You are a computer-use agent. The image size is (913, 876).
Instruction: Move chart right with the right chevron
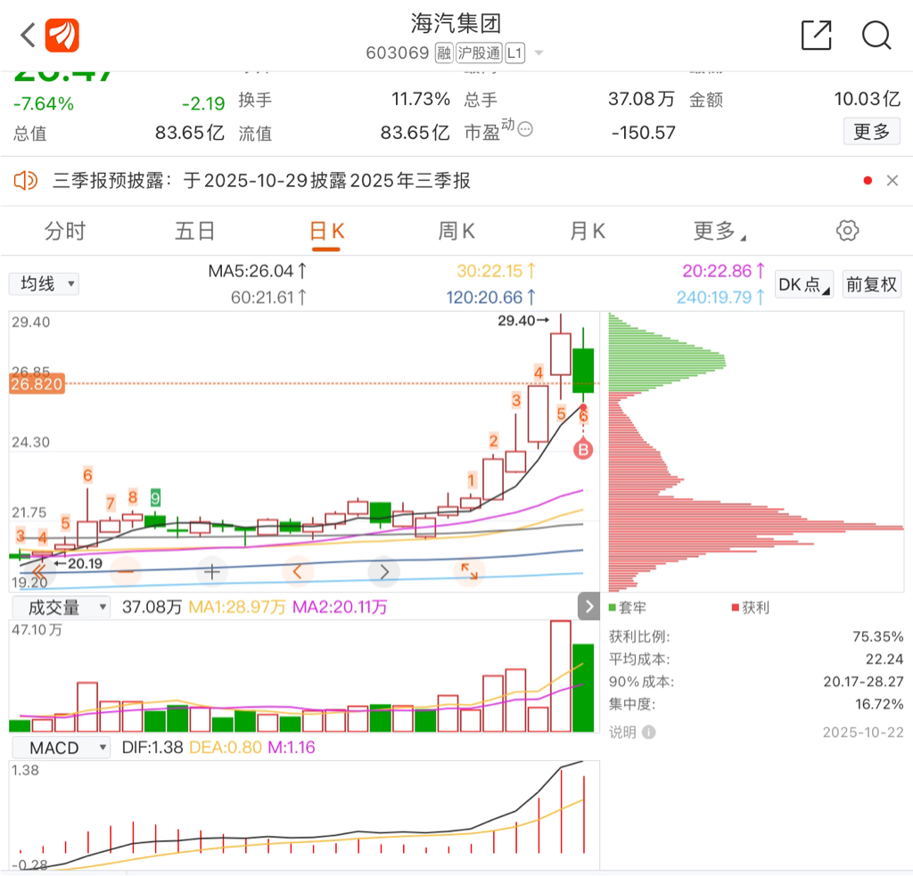[383, 572]
